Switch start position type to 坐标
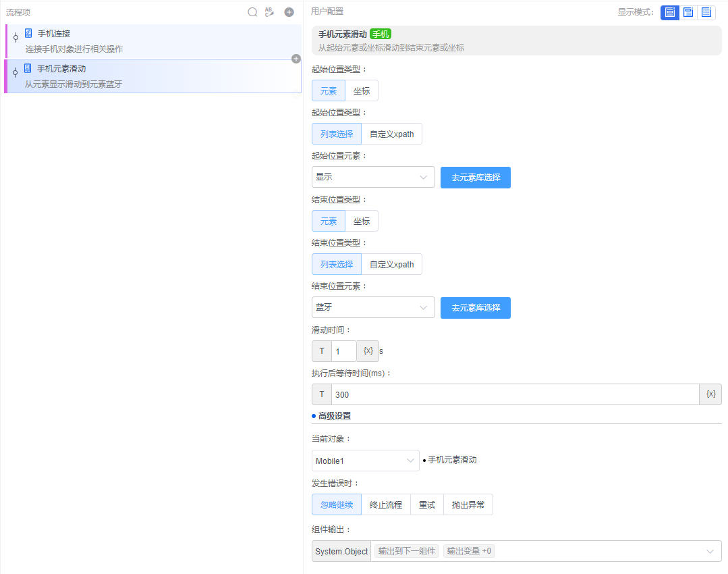 (362, 90)
